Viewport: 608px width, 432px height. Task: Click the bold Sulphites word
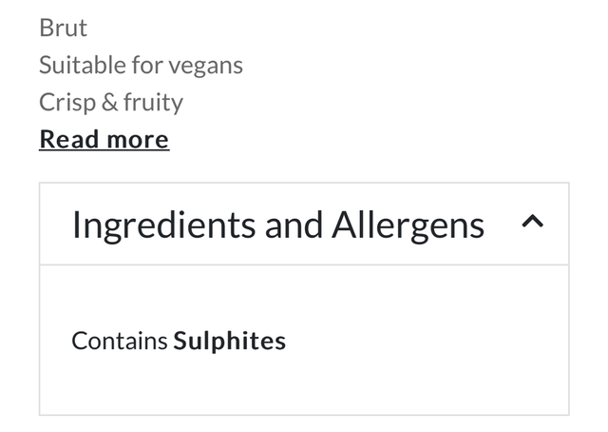click(x=229, y=341)
